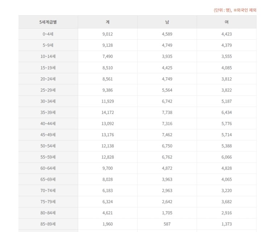This screenshot has height=232, width=268.
Task: Click female value 6,434 cell
Action: 227,112
